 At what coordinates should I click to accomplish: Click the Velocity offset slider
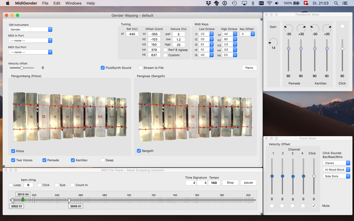pyautogui.click(x=22, y=68)
